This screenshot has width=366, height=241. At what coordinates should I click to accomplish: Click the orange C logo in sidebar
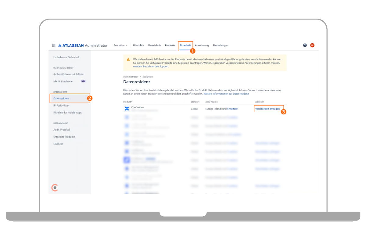click(55, 188)
